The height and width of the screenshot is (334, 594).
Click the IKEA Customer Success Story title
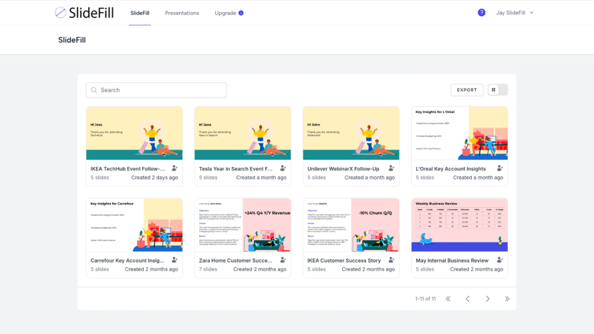tap(344, 261)
